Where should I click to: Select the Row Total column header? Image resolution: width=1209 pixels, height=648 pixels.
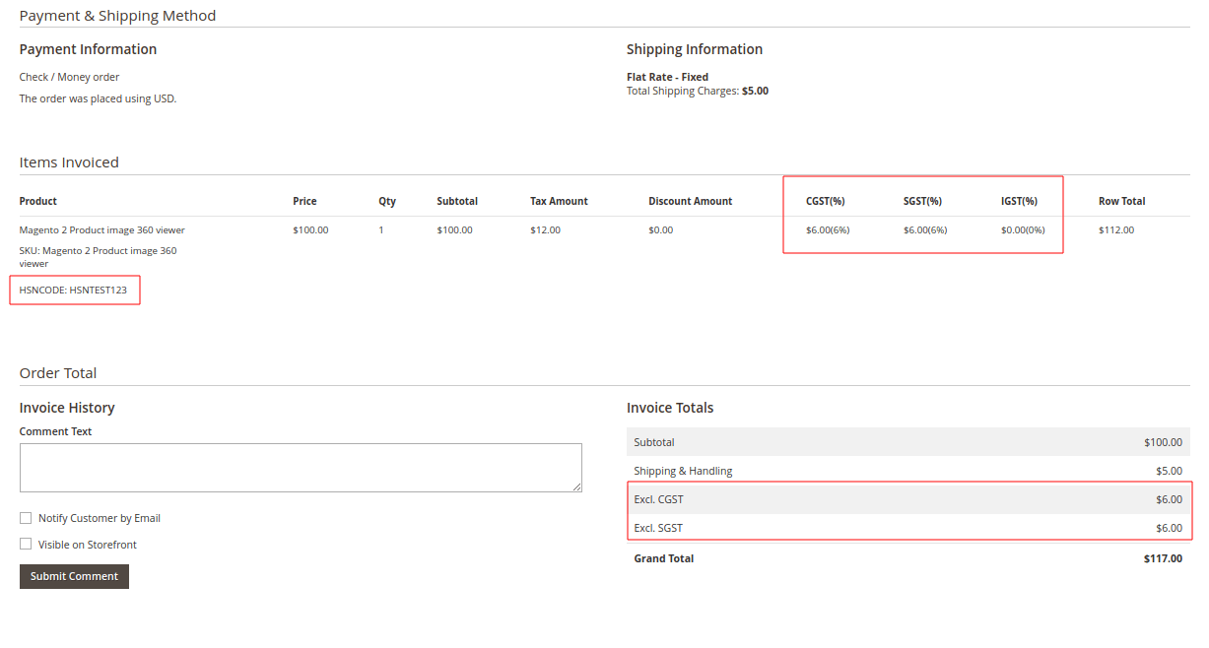[1121, 201]
